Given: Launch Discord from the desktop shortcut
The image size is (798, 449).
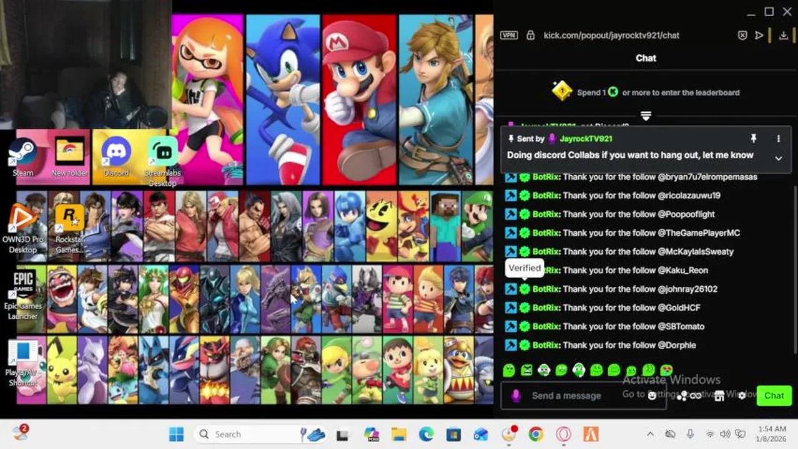Looking at the screenshot, I should (116, 157).
